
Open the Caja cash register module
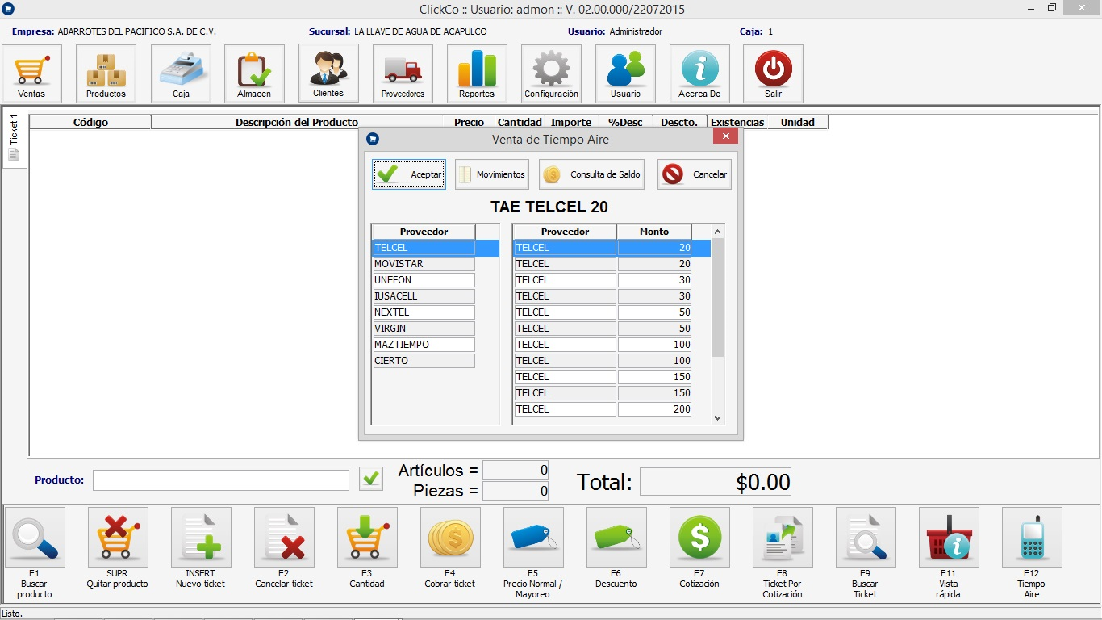[x=181, y=73]
